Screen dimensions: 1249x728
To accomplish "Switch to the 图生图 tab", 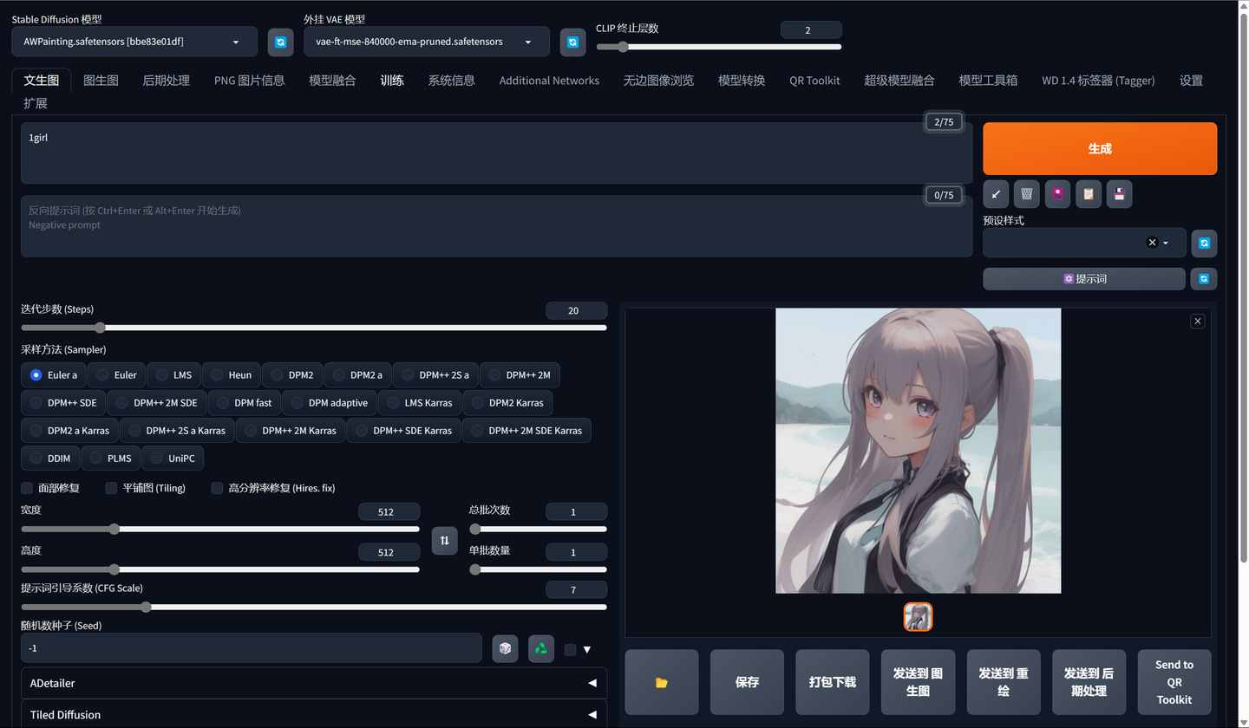I will [x=101, y=81].
